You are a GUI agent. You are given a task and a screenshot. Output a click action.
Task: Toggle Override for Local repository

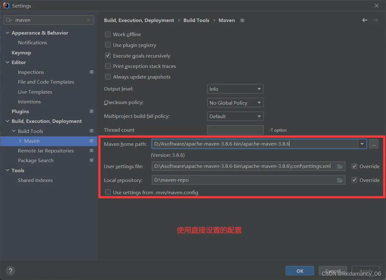tap(354, 180)
